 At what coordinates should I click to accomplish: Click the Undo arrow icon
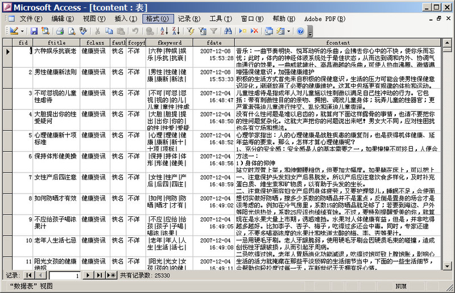click(135, 31)
